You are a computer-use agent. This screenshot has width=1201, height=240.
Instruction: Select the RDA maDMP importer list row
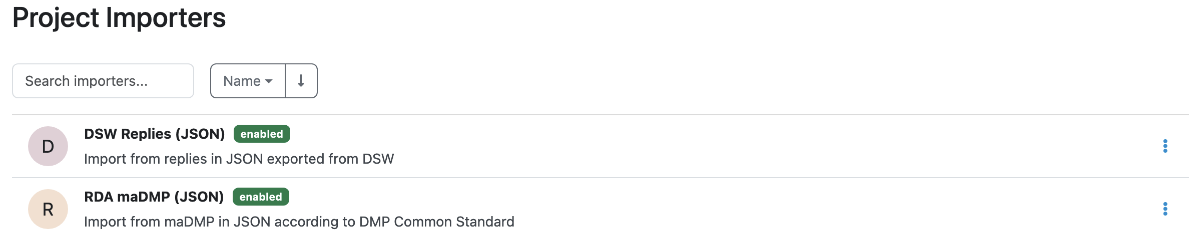[600, 209]
